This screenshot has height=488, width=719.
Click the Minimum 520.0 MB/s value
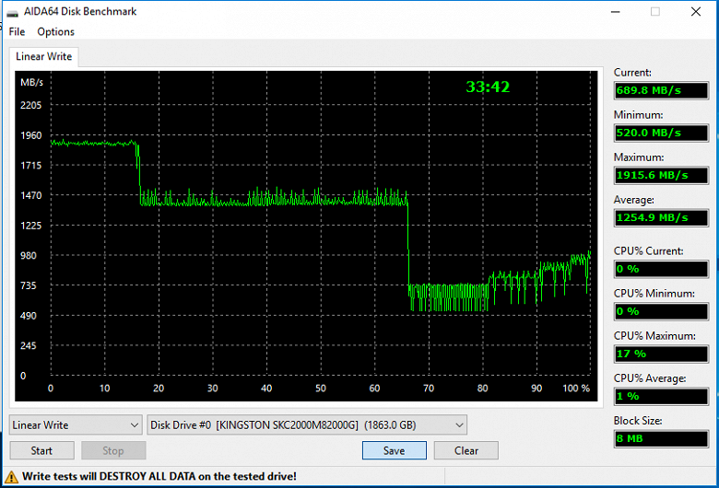661,133
